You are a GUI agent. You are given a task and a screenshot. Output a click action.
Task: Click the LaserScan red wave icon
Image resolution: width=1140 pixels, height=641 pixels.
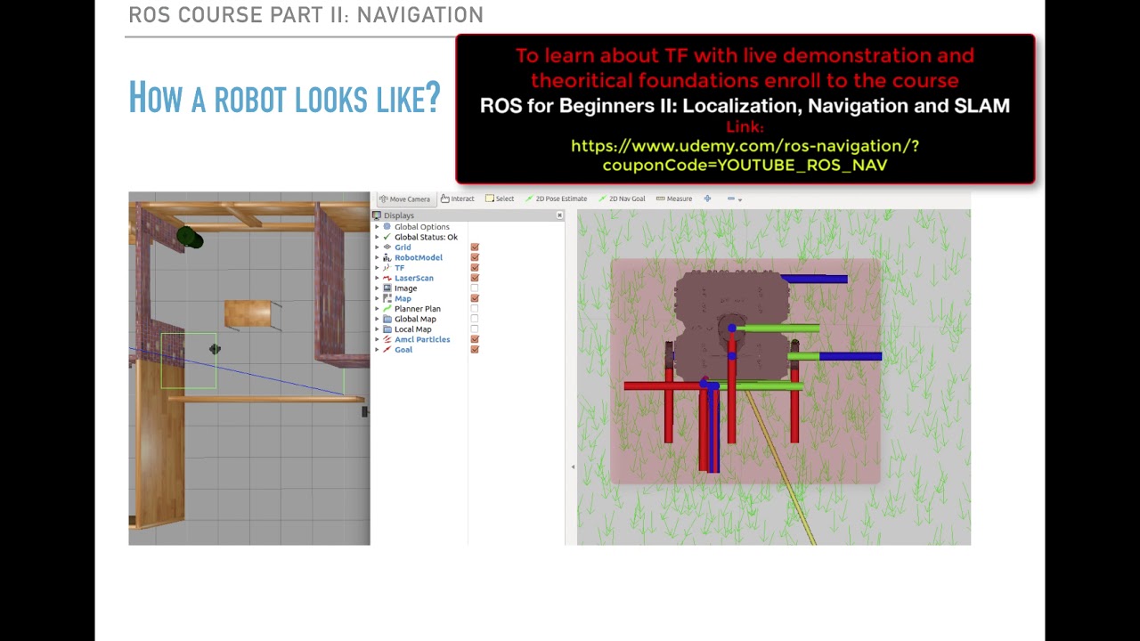(x=387, y=278)
